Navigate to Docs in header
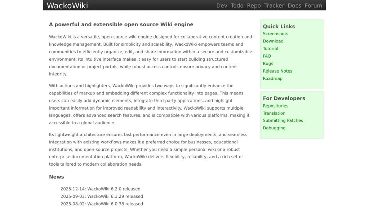This screenshot has height=207, width=369. [294, 5]
